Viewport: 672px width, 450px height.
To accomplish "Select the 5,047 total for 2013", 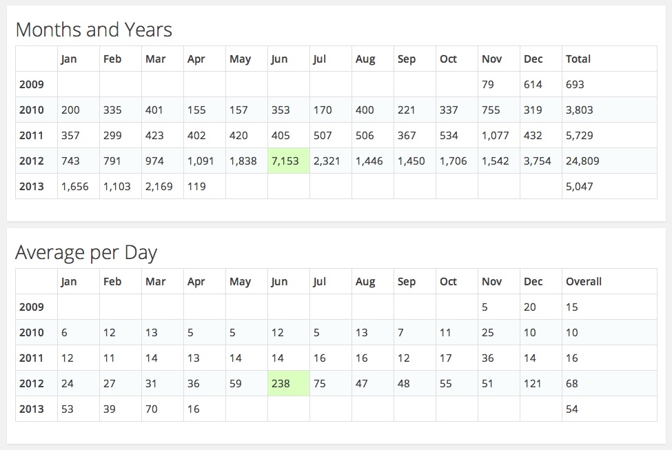I will [579, 187].
